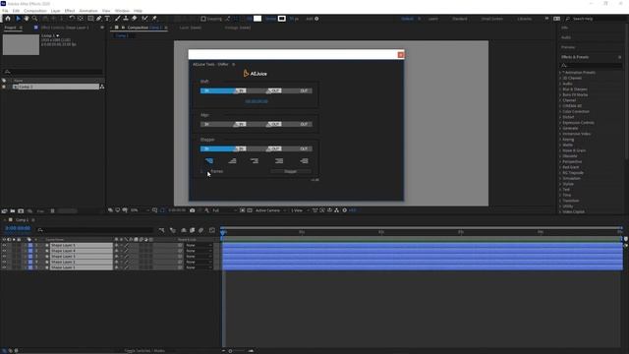
Task: Select the Selection arrow tool
Action: [x=18, y=19]
